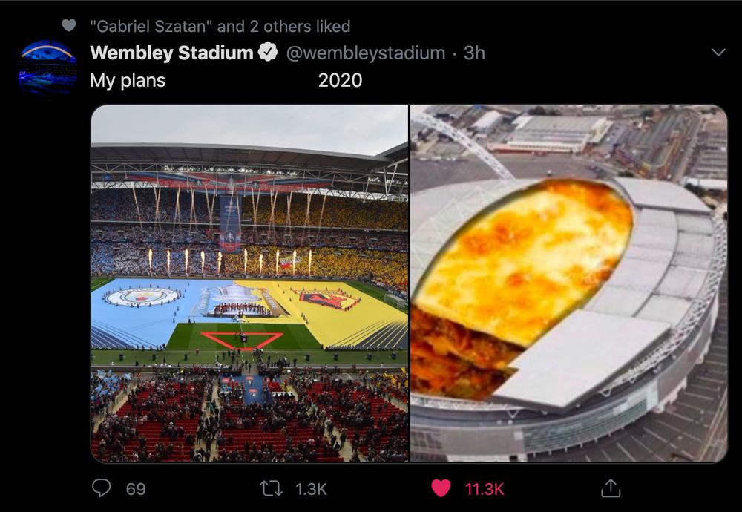The width and height of the screenshot is (742, 512).
Task: Open the lasagna stadium aerial photo
Action: (569, 283)
